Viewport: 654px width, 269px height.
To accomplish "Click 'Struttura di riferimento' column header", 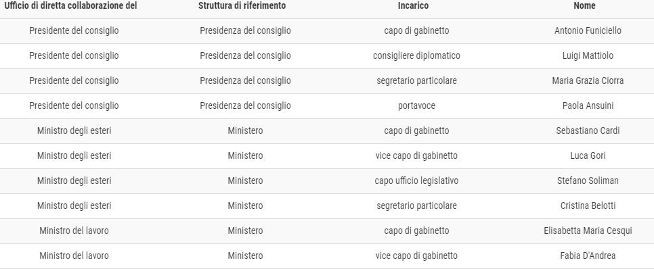I will [242, 6].
